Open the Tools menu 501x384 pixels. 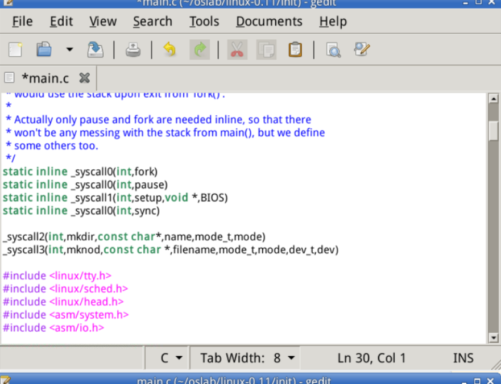(204, 22)
